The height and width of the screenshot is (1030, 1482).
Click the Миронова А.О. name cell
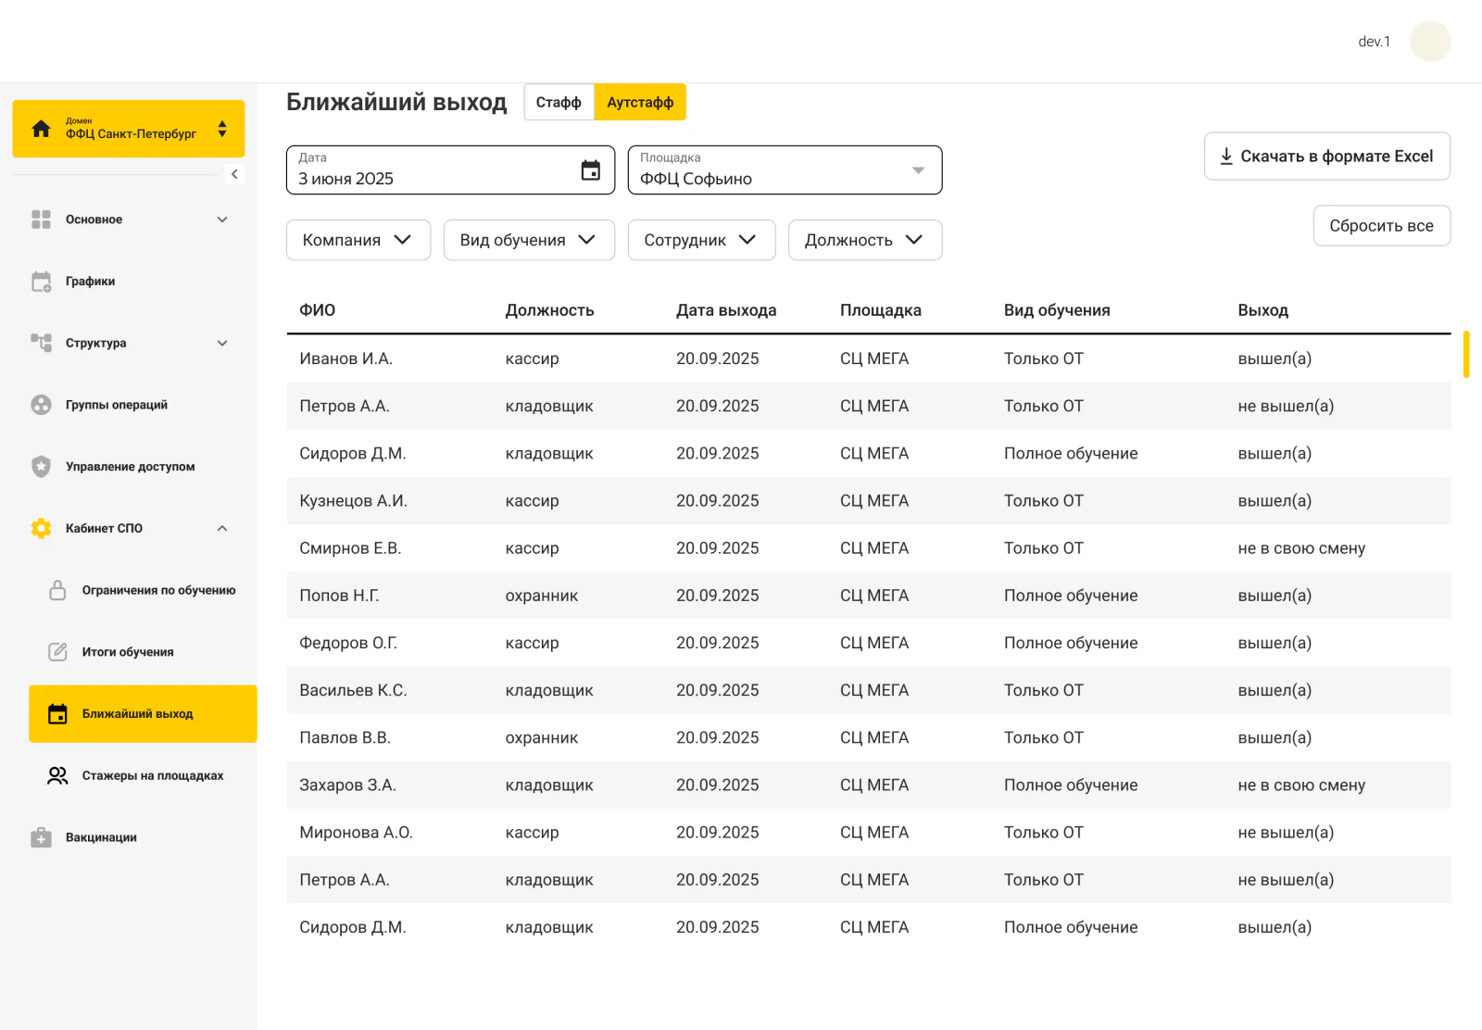pos(356,833)
